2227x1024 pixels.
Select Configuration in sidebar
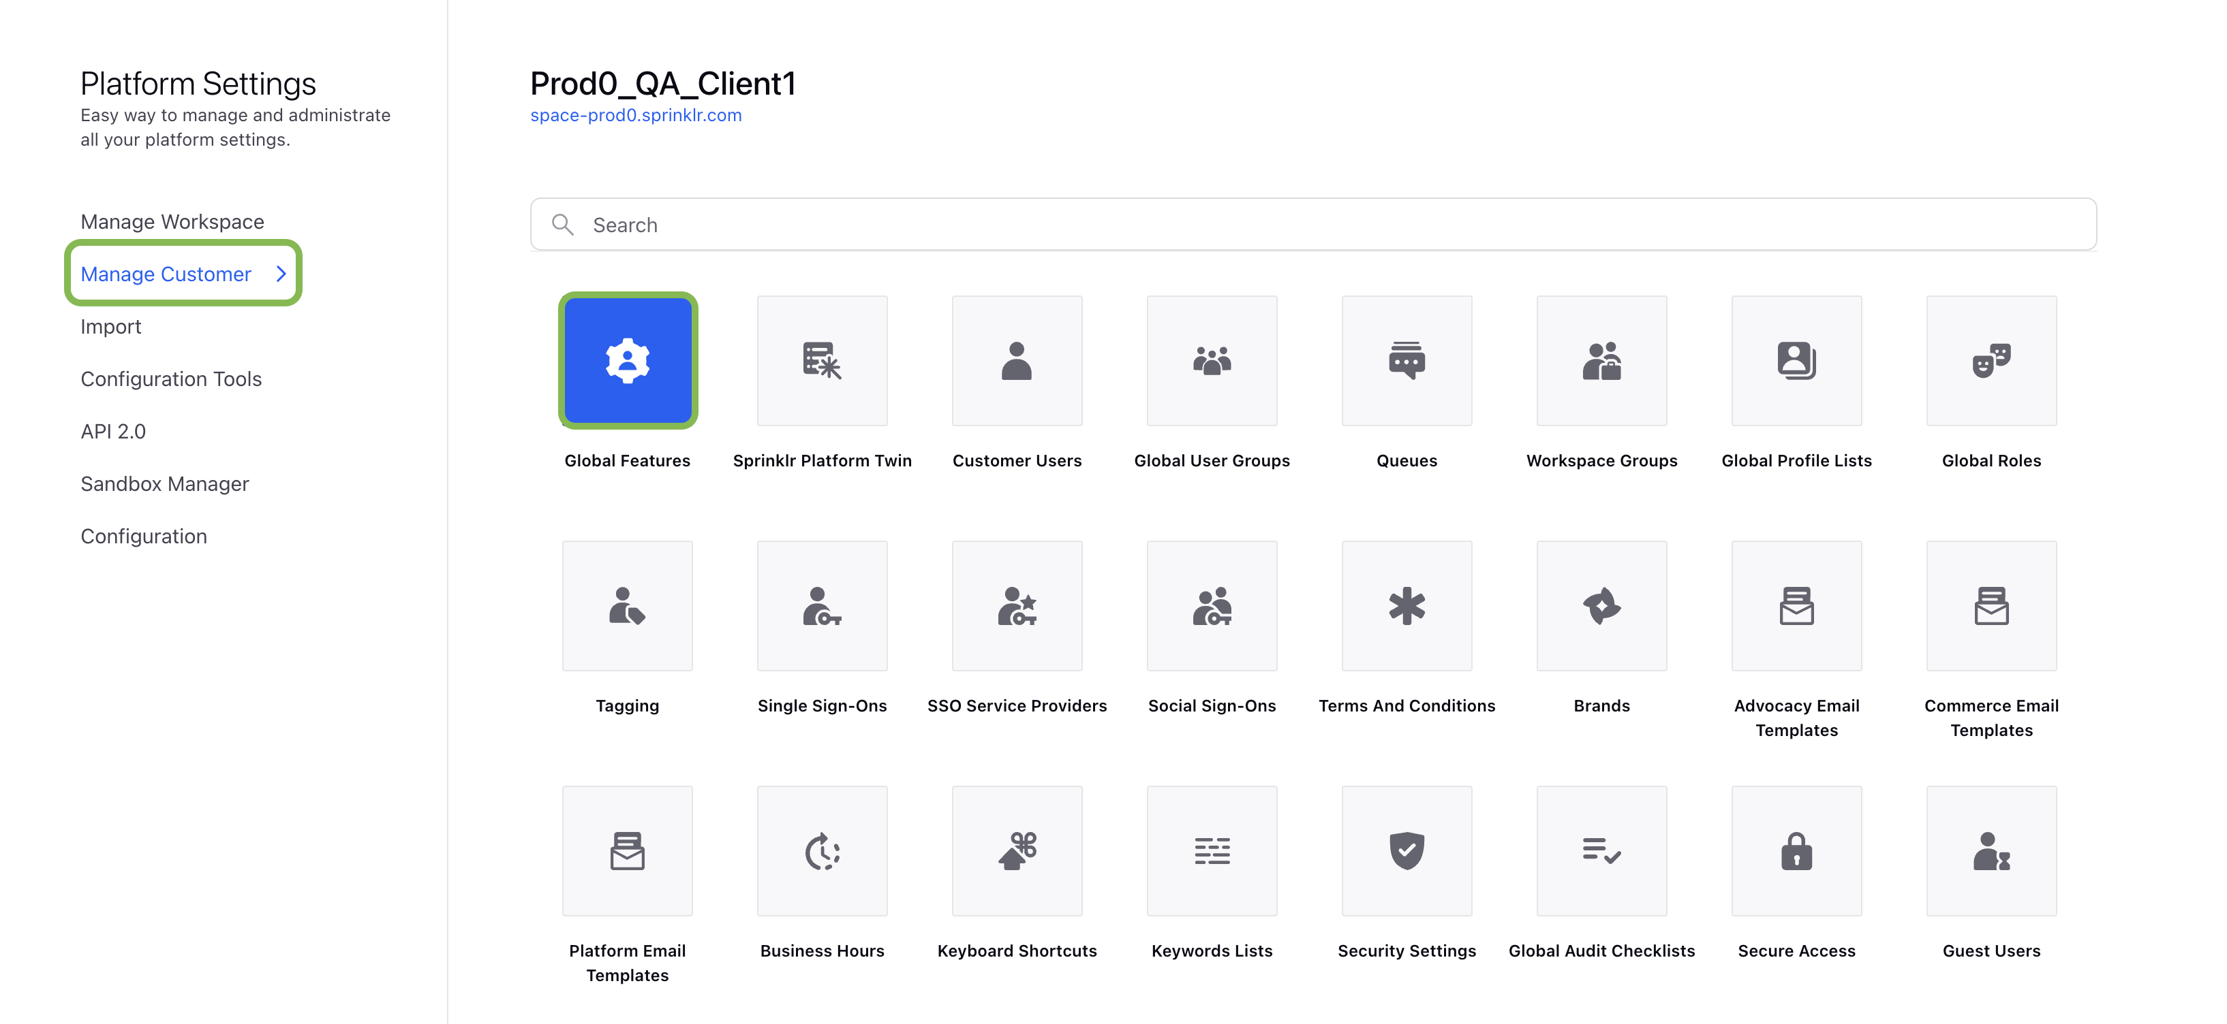click(x=144, y=537)
